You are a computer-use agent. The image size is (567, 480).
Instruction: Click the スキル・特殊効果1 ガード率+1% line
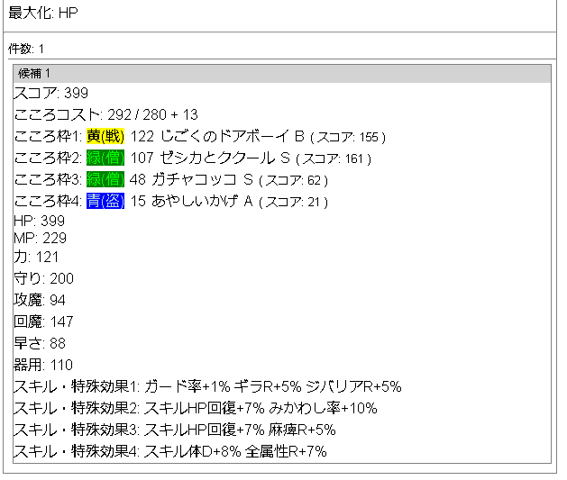pyautogui.click(x=207, y=386)
